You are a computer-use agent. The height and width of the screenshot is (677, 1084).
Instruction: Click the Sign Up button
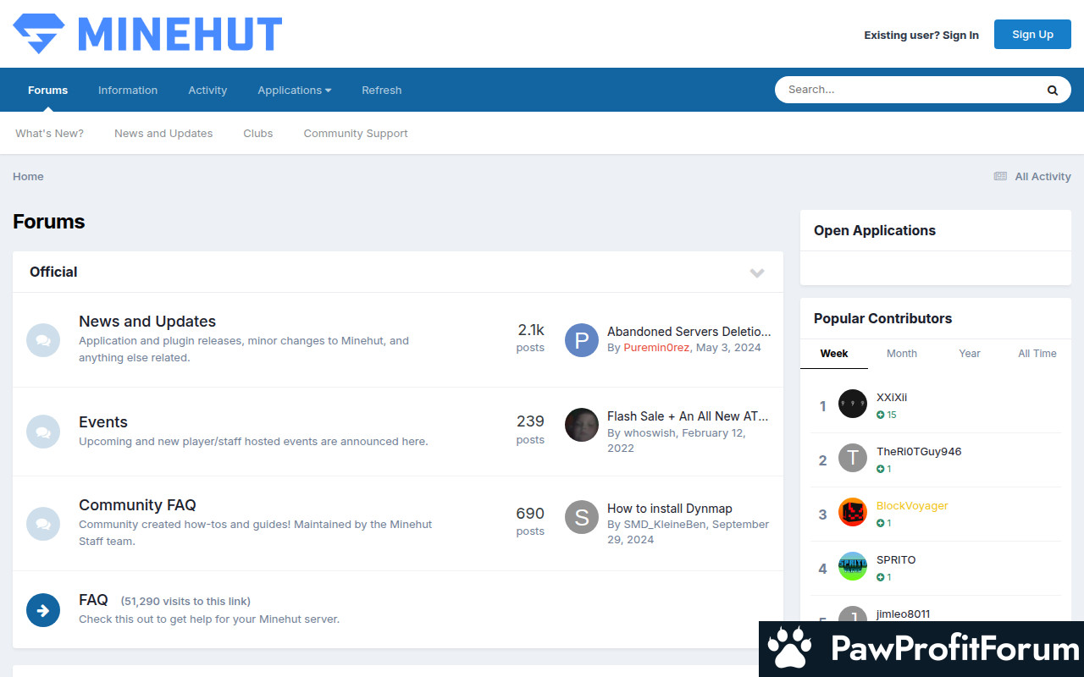pos(1032,35)
